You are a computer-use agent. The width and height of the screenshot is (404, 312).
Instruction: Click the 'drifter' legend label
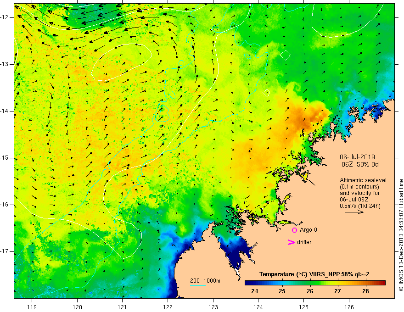coord(304,242)
